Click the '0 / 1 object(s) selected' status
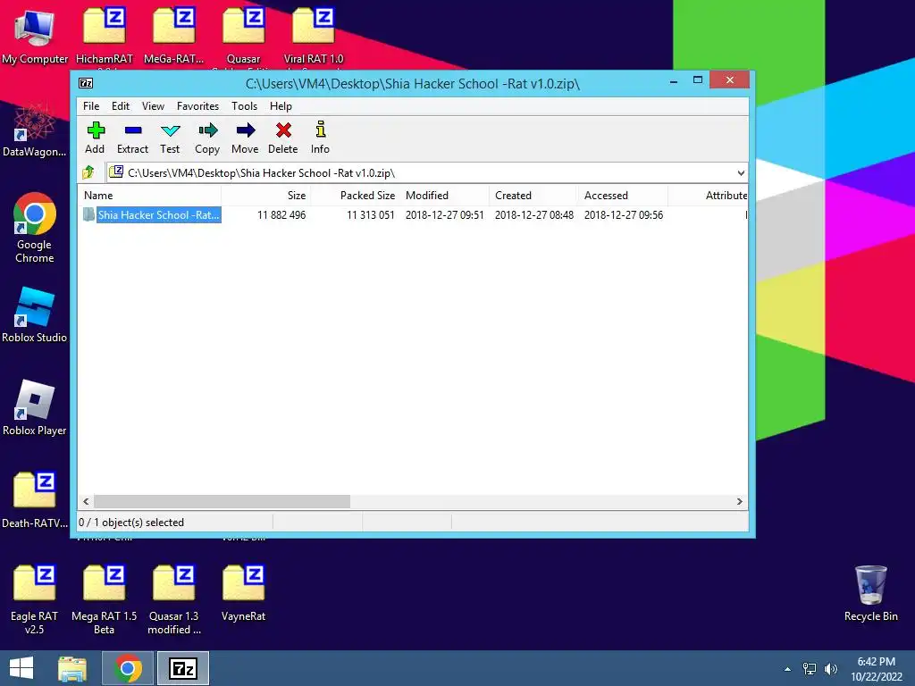The image size is (915, 686). (131, 522)
